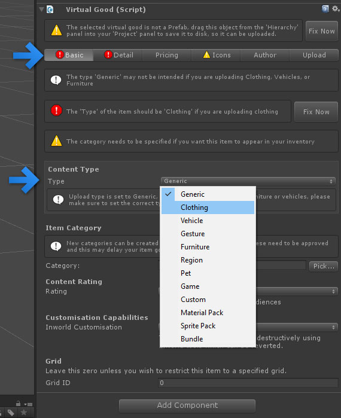Collapse the Virtual Good script component

click(x=41, y=10)
